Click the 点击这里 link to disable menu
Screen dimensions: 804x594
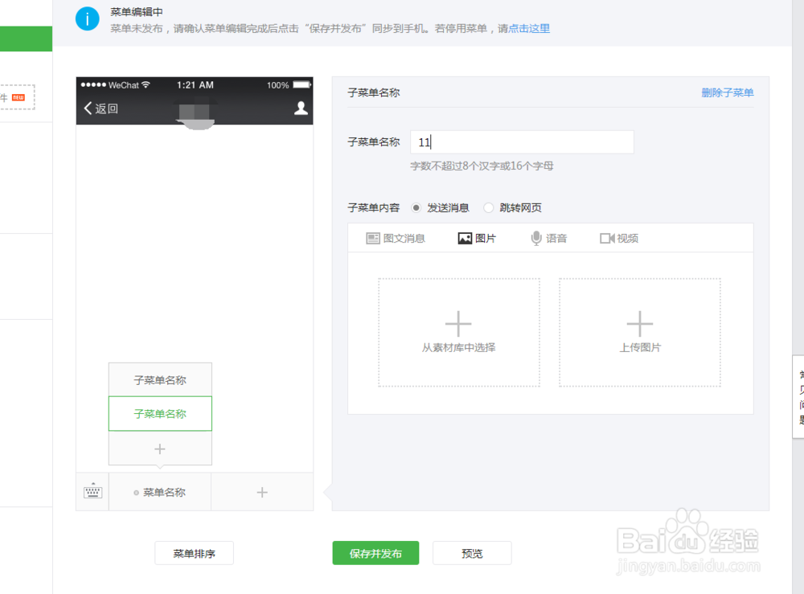pos(529,29)
